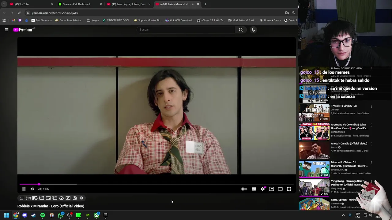Open the Gmail bookmark icon
This screenshot has width=392, height=220.
(13, 20)
